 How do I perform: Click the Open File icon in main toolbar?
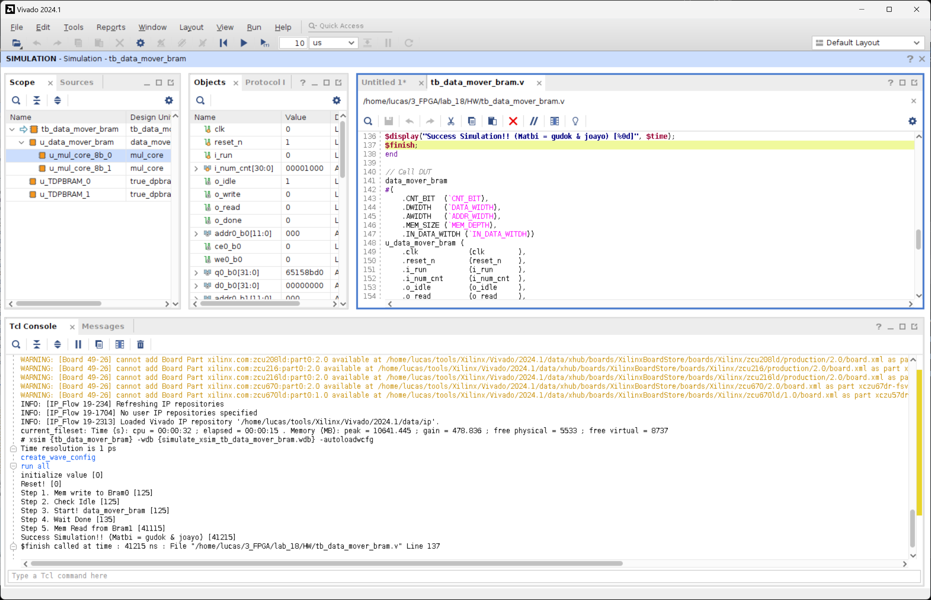(x=16, y=43)
